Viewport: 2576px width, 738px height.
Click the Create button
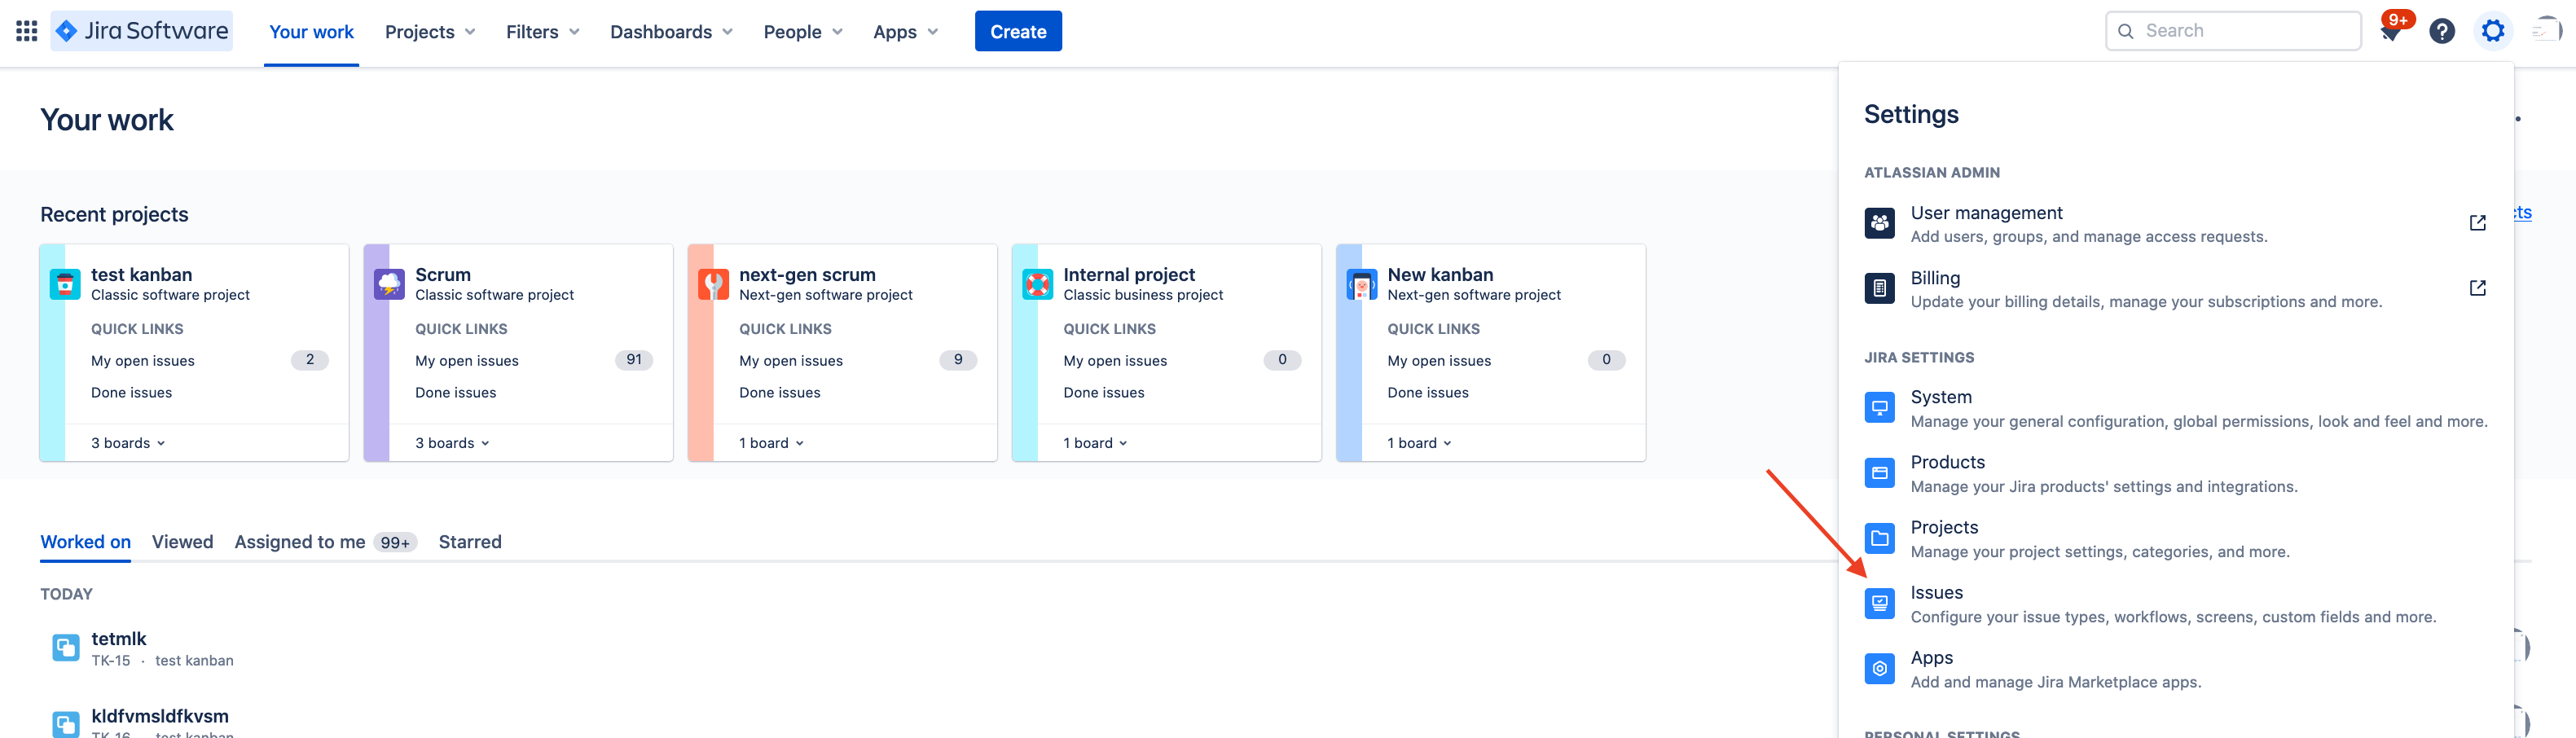click(x=1018, y=31)
